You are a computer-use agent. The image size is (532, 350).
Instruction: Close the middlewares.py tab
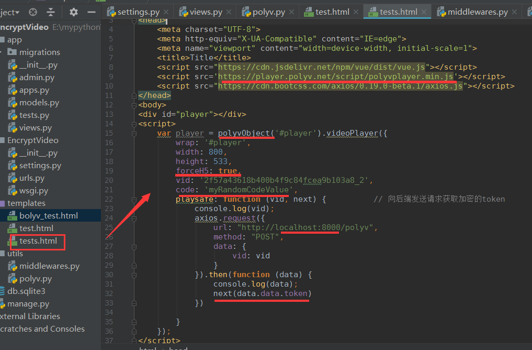coord(514,12)
